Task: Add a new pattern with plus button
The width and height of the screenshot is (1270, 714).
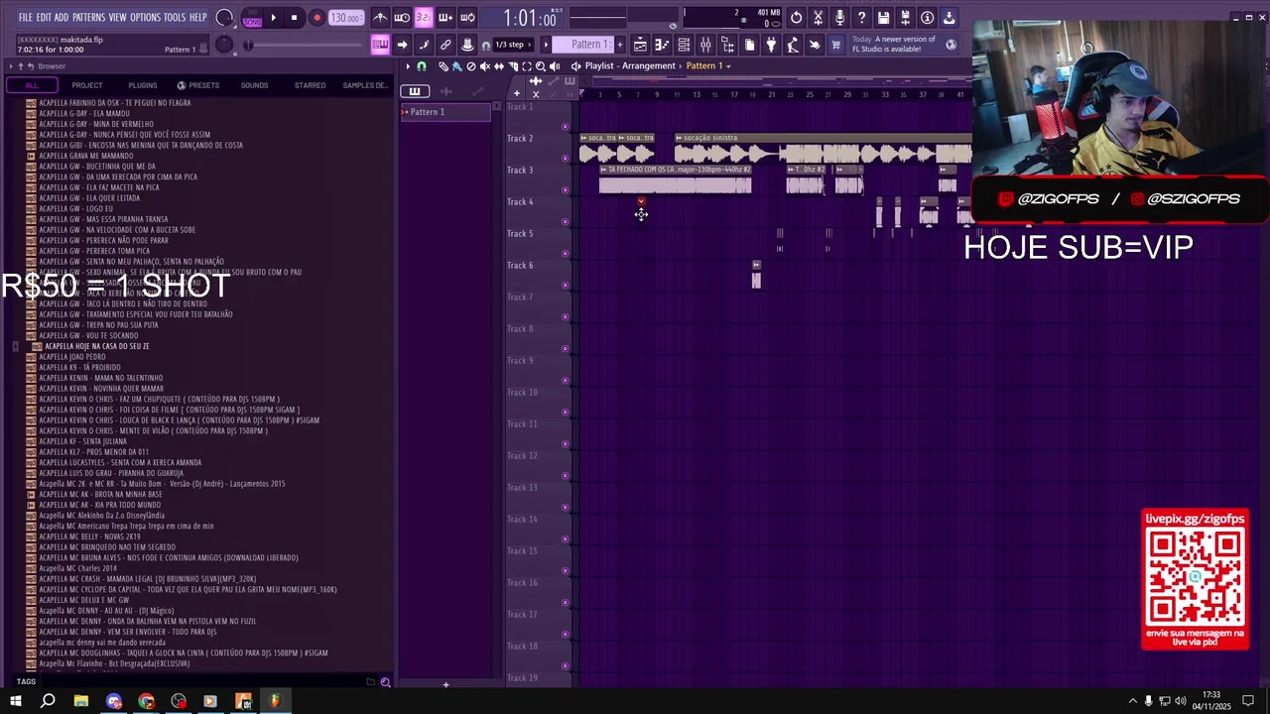Action: pos(622,45)
